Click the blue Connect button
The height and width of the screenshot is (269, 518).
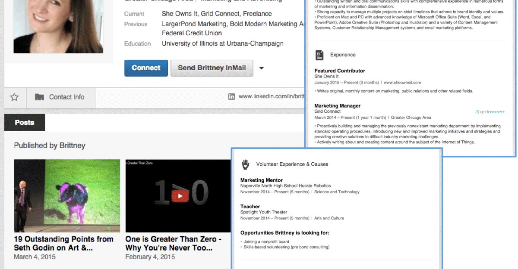click(x=146, y=68)
